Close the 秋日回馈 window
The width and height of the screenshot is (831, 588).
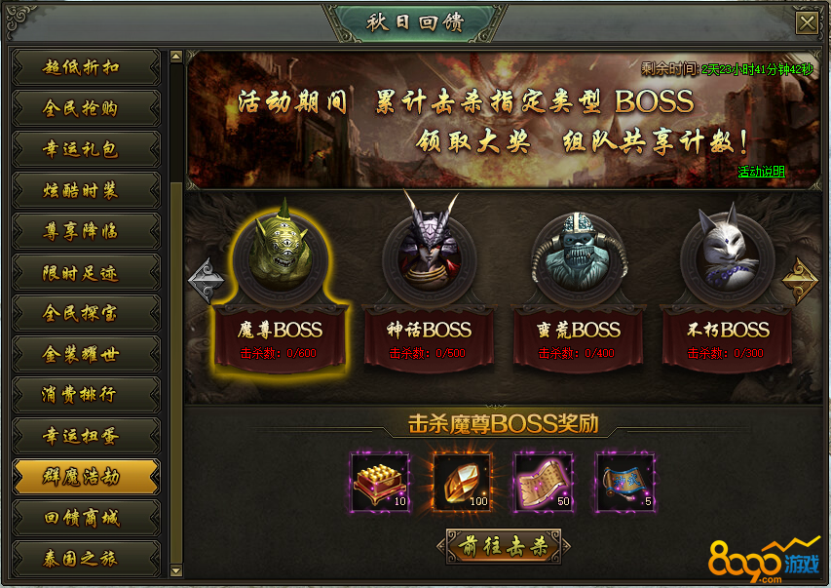tap(808, 23)
